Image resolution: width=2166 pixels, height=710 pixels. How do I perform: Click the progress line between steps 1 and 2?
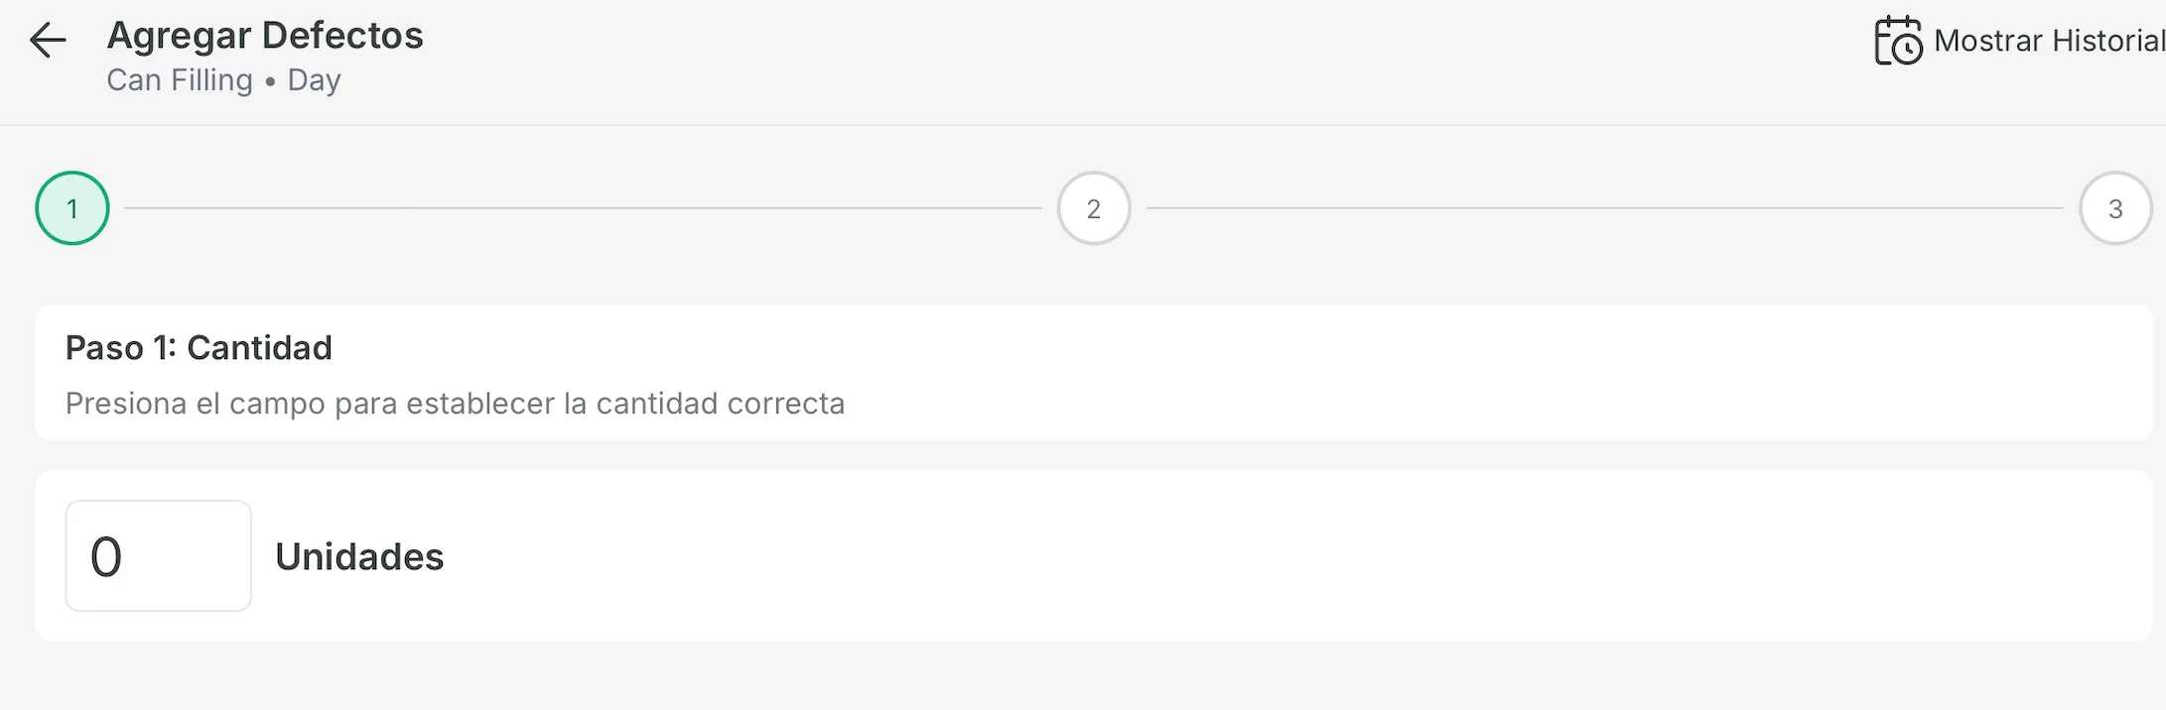583,208
